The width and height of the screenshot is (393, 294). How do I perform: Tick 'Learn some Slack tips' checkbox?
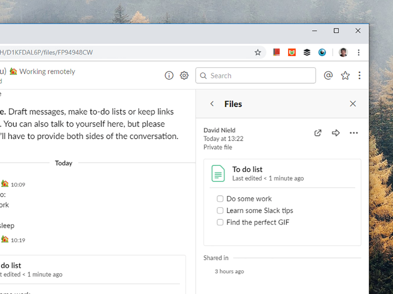click(220, 211)
